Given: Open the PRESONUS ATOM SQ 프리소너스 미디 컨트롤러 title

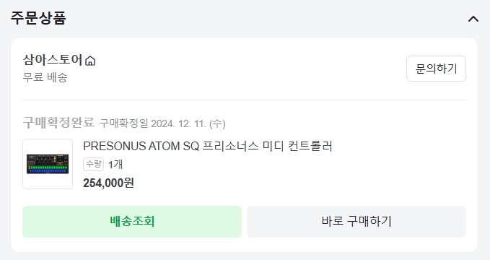Looking at the screenshot, I should [x=208, y=146].
